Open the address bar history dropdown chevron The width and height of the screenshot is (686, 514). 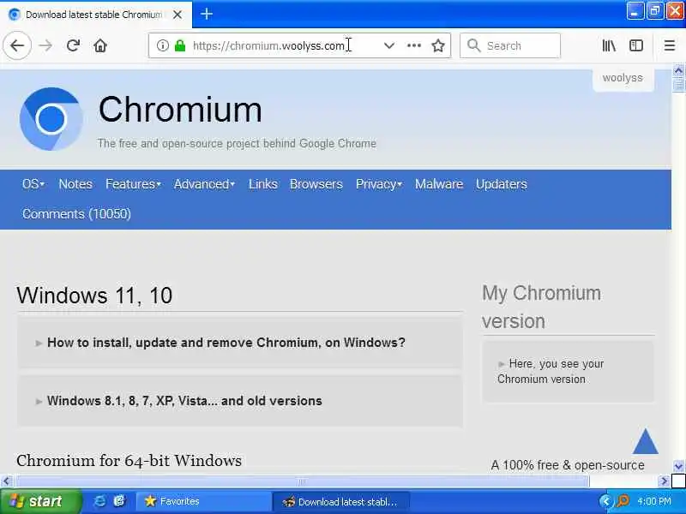click(x=389, y=45)
